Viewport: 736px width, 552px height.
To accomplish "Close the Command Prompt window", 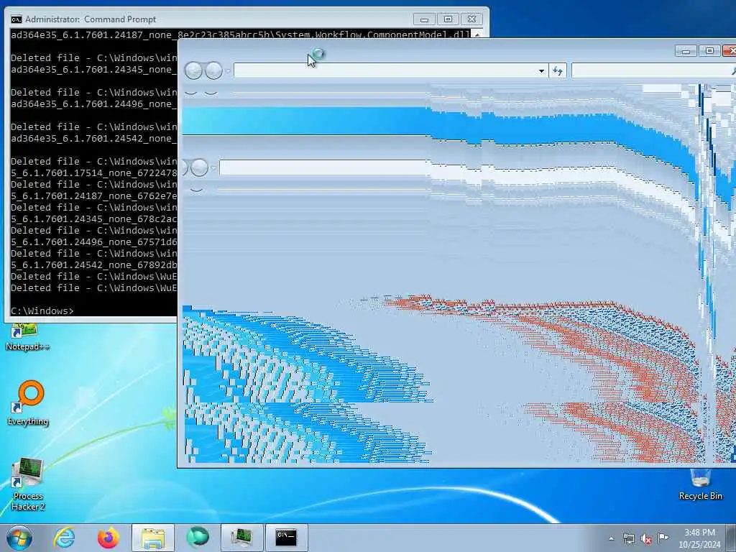I will click(x=471, y=19).
